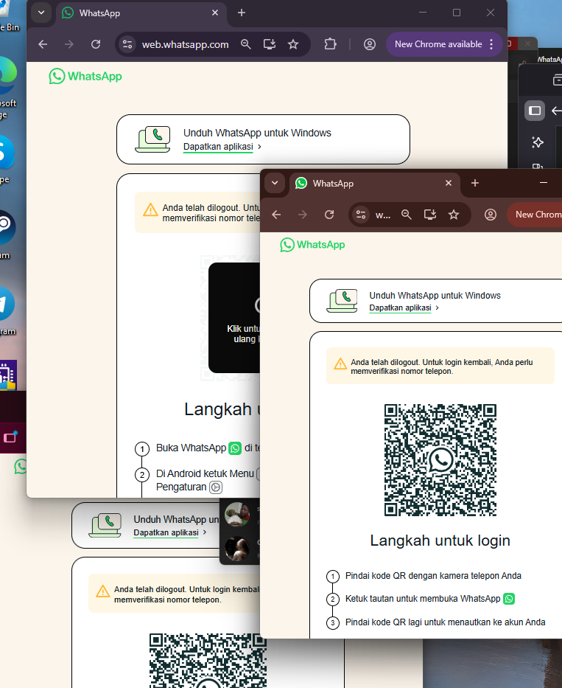Select WhatsApp tab in front Chrome window
The height and width of the screenshot is (688, 562).
click(374, 184)
